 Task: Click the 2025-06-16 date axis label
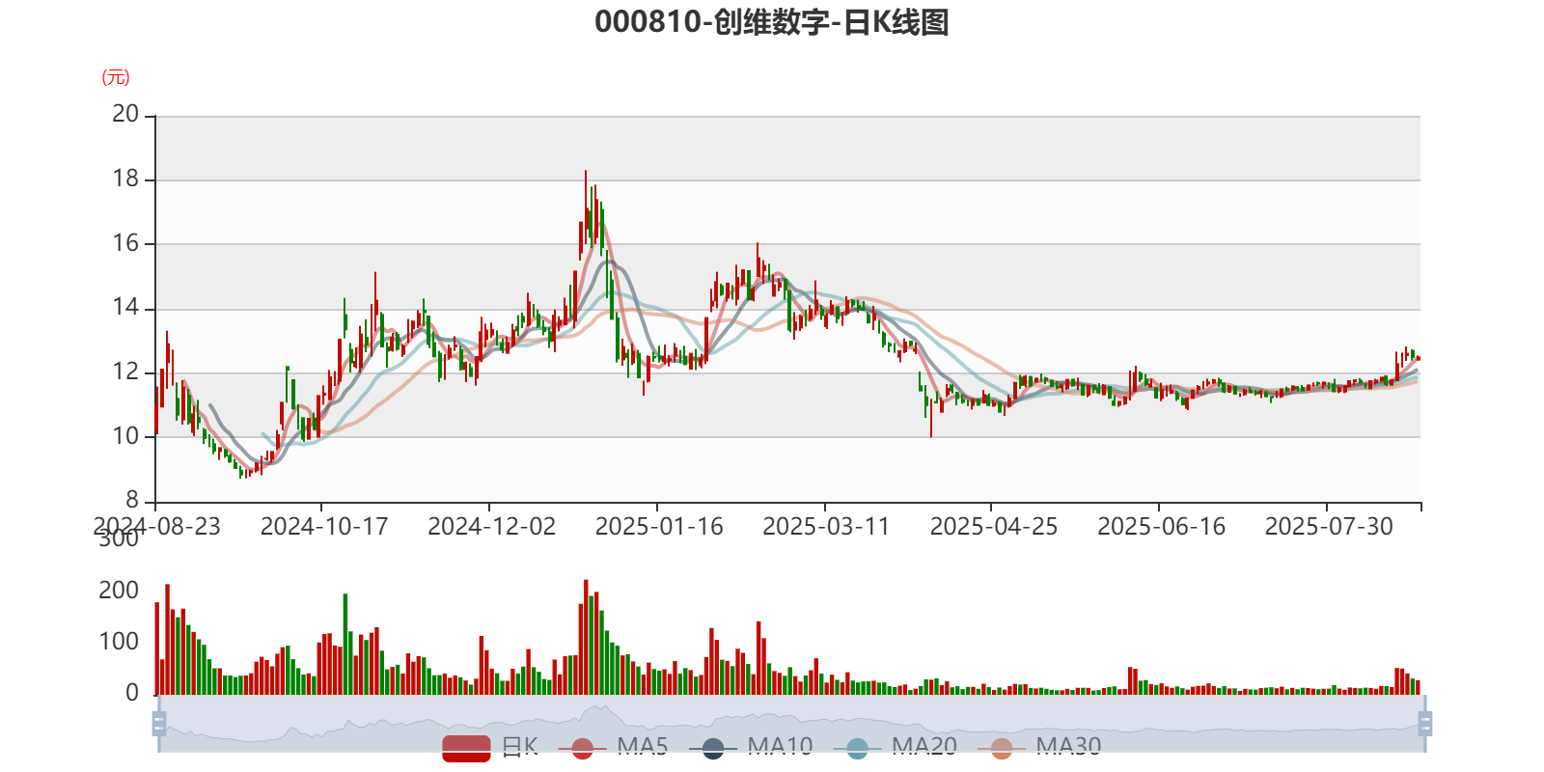click(1162, 526)
